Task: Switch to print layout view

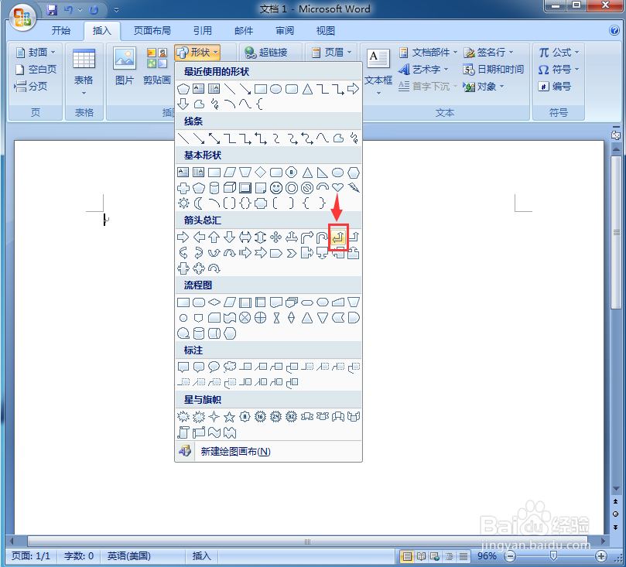Action: click(x=407, y=556)
